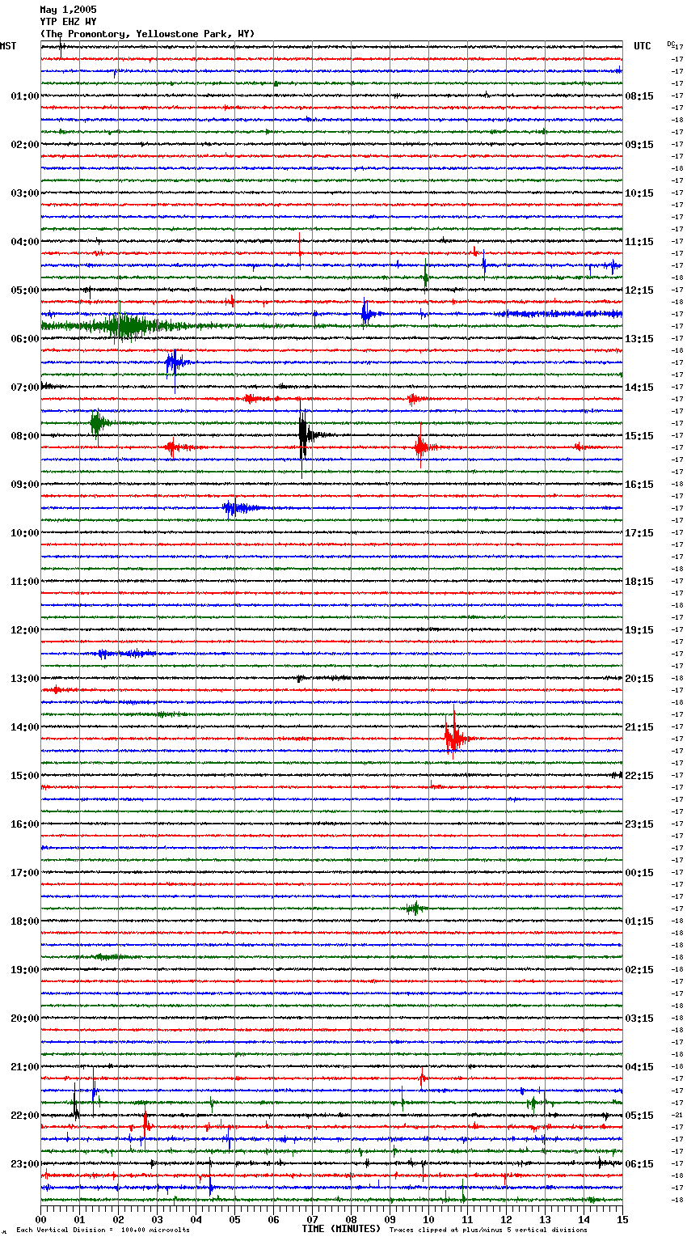The height and width of the screenshot is (1241, 687).
Task: Click the date text 'May 1,2005'
Action: click(68, 10)
